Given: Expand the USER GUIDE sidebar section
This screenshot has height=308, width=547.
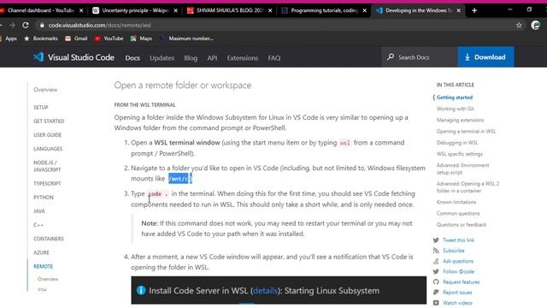Looking at the screenshot, I should 48,135.
